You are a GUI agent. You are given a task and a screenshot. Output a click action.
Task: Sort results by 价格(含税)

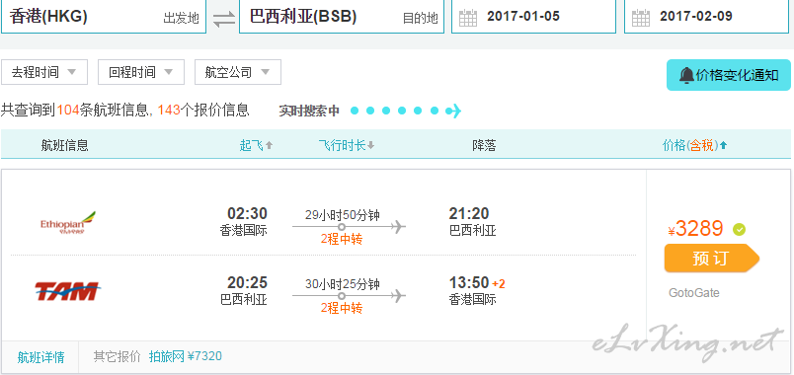point(694,146)
